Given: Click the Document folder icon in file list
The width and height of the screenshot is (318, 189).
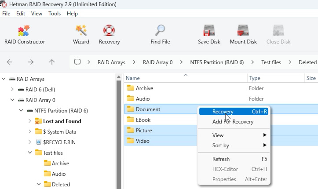Looking at the screenshot, I should click(130, 109).
